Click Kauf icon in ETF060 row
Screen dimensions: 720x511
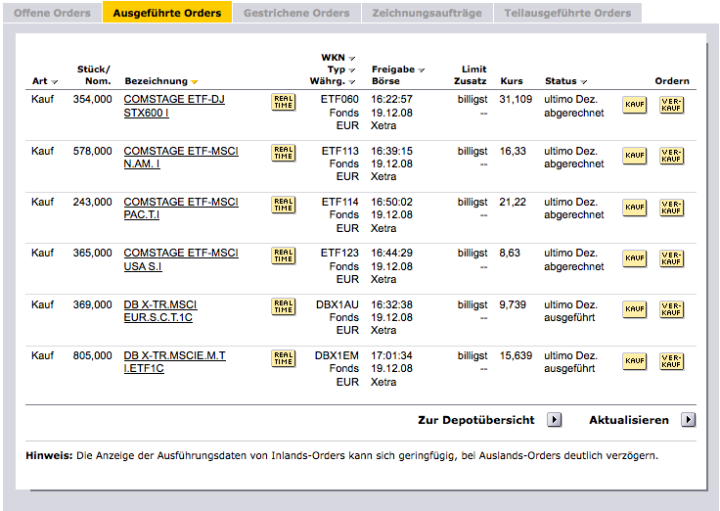click(635, 105)
